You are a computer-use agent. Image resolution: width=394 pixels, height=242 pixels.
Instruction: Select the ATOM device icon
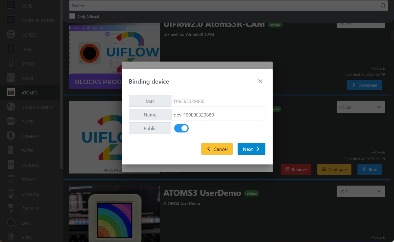tap(11, 78)
